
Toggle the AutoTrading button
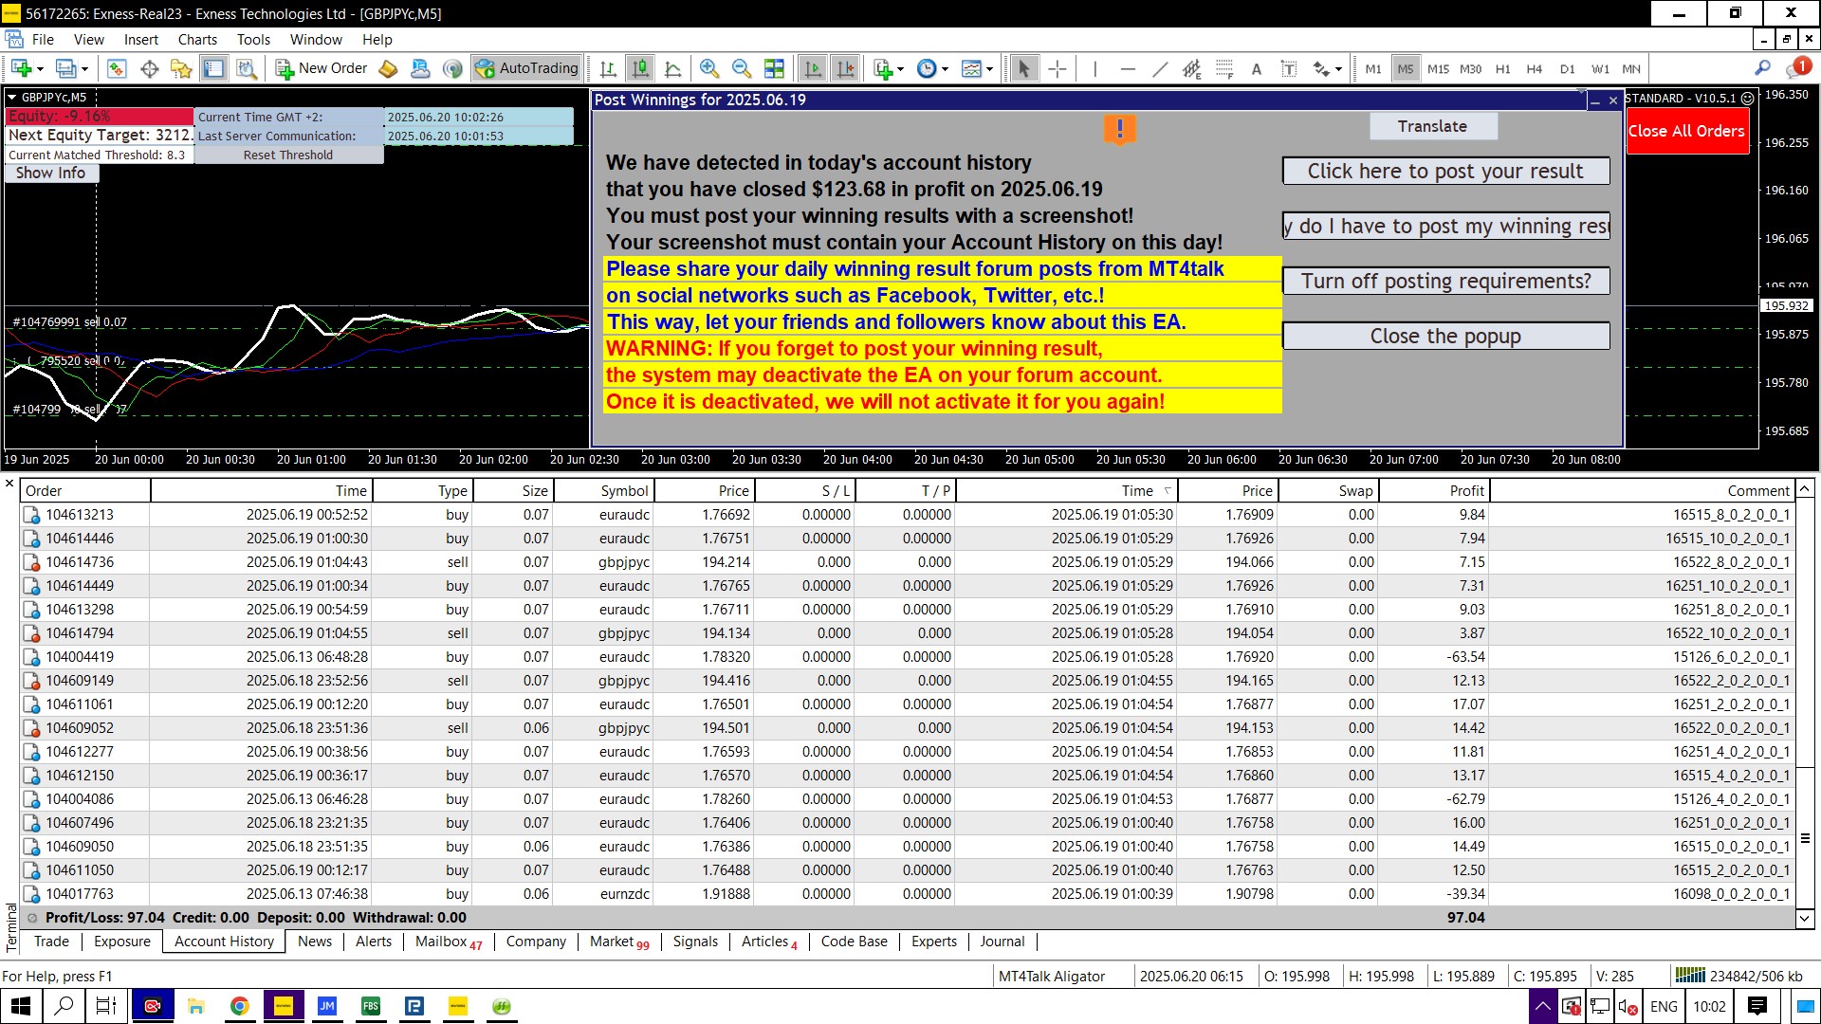pyautogui.click(x=527, y=68)
